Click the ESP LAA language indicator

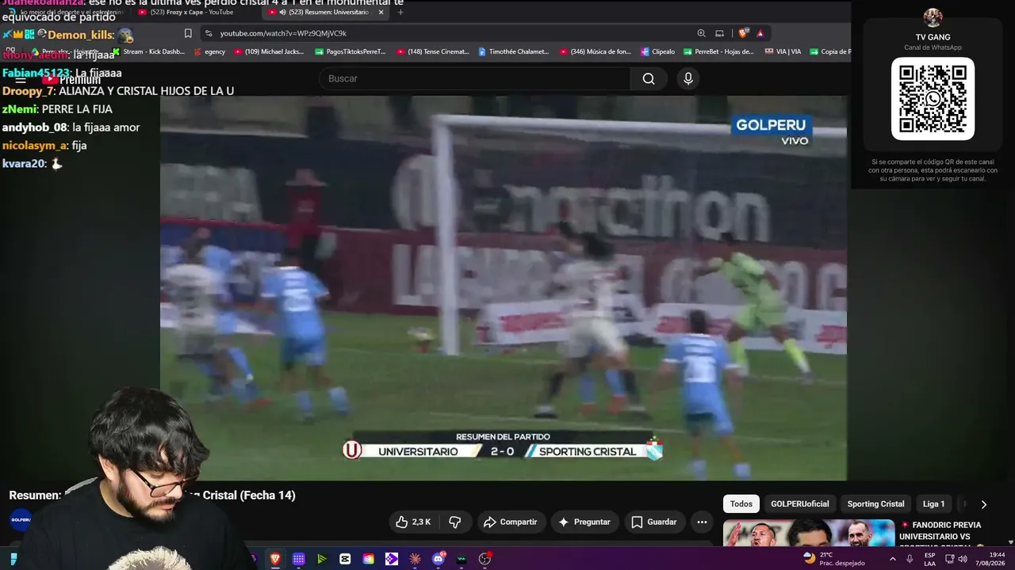pyautogui.click(x=930, y=559)
